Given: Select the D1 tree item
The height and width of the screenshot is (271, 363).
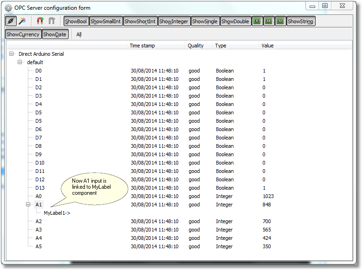Looking at the screenshot, I should pyautogui.click(x=39, y=79).
